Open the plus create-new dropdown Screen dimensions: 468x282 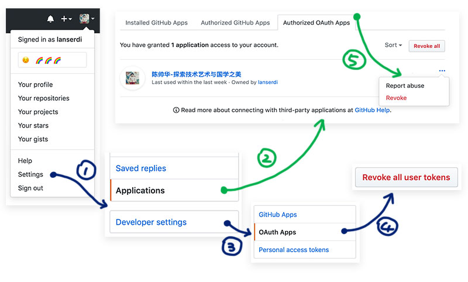coord(66,19)
